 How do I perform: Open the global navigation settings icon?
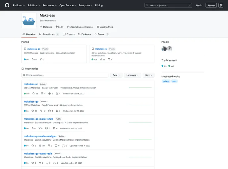pos(221,5)
